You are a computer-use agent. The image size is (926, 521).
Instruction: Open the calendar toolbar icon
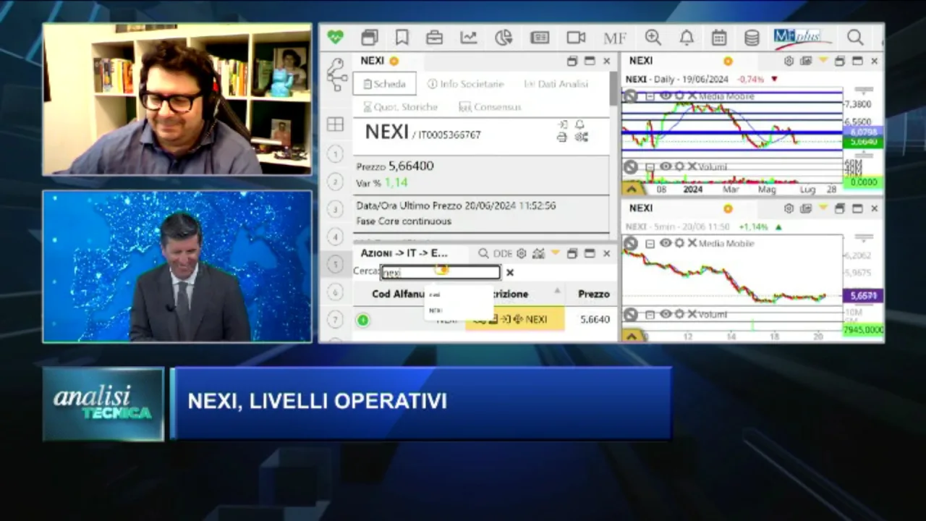click(719, 38)
